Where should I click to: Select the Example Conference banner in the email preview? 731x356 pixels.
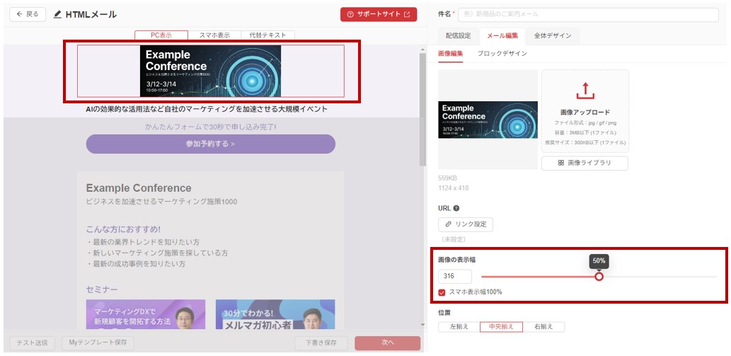(211, 71)
